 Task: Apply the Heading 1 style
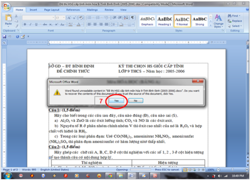(164, 21)
